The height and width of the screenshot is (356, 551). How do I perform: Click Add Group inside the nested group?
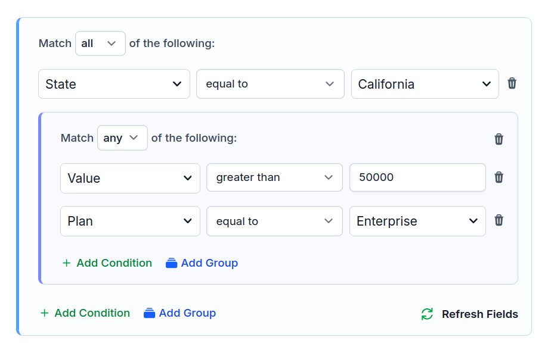[x=202, y=263]
